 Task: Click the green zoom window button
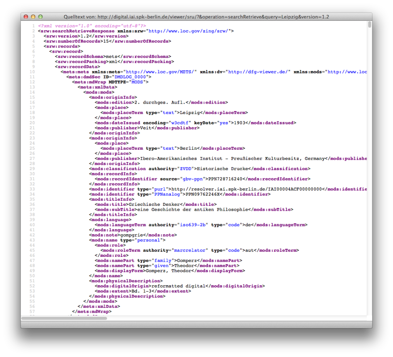pos(40,17)
